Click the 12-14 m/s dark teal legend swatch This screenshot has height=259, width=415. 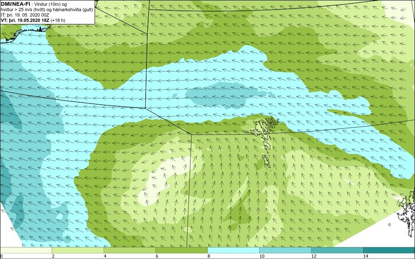pos(337,250)
